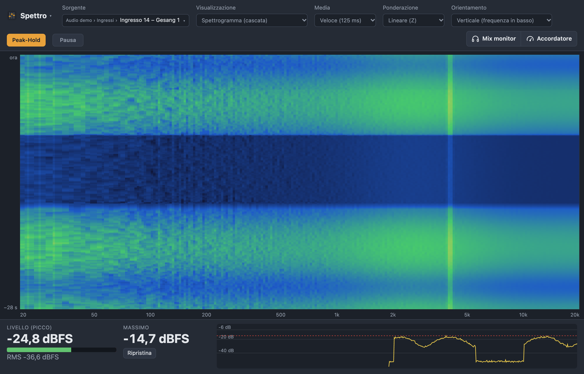Click the -40 dB graph scale label

226,351
